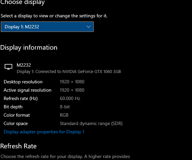
Task: Click the Select a display instruction text
Action: coord(54,16)
